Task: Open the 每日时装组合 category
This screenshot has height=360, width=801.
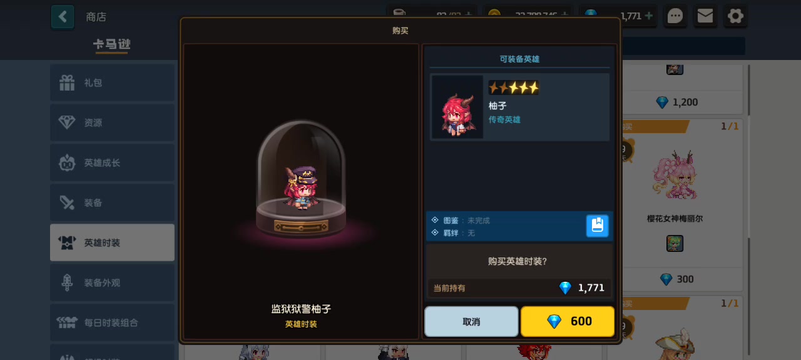Action: 113,322
